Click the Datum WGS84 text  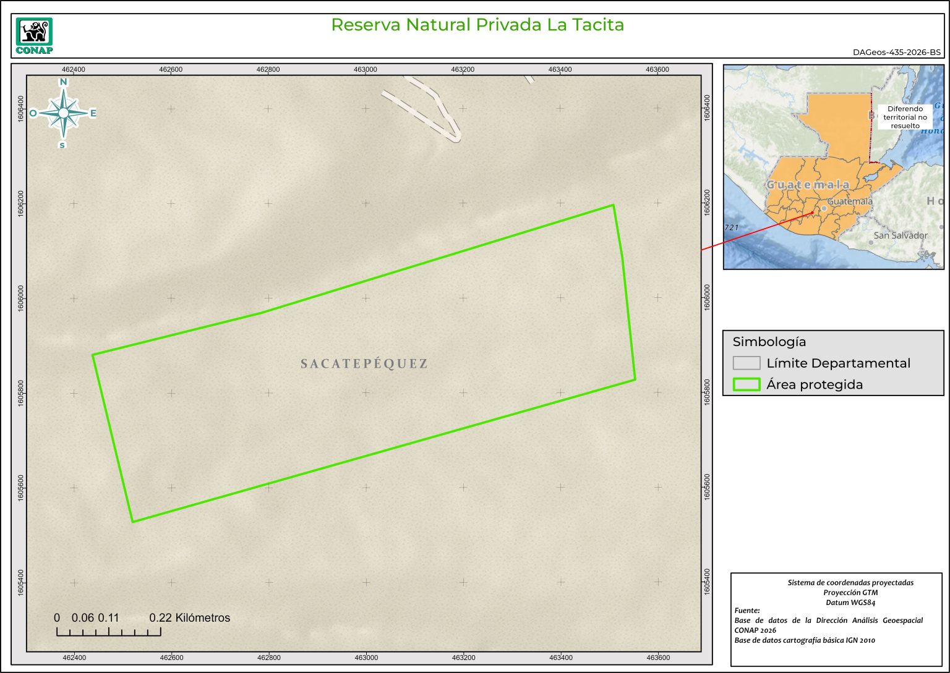pyautogui.click(x=850, y=603)
